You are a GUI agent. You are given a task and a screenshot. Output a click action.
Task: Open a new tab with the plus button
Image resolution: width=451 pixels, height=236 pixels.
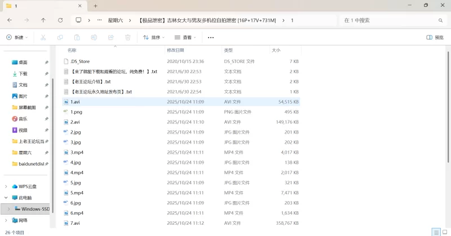pos(95,6)
